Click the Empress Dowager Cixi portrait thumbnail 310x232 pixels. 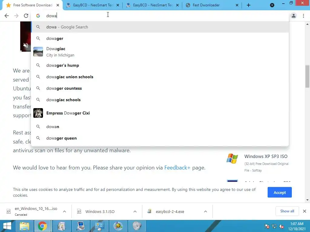click(38, 113)
